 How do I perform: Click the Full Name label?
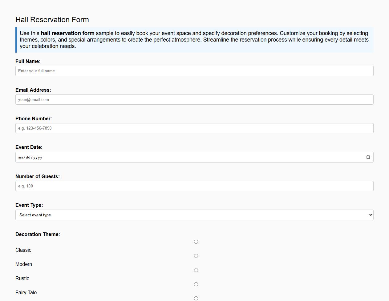coord(28,61)
